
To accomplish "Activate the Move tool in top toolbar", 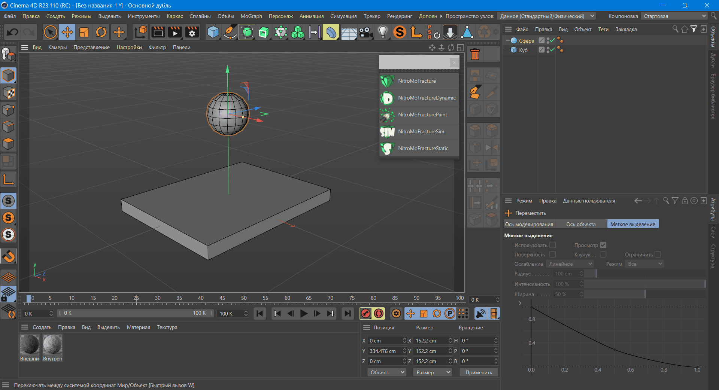I will [x=67, y=32].
